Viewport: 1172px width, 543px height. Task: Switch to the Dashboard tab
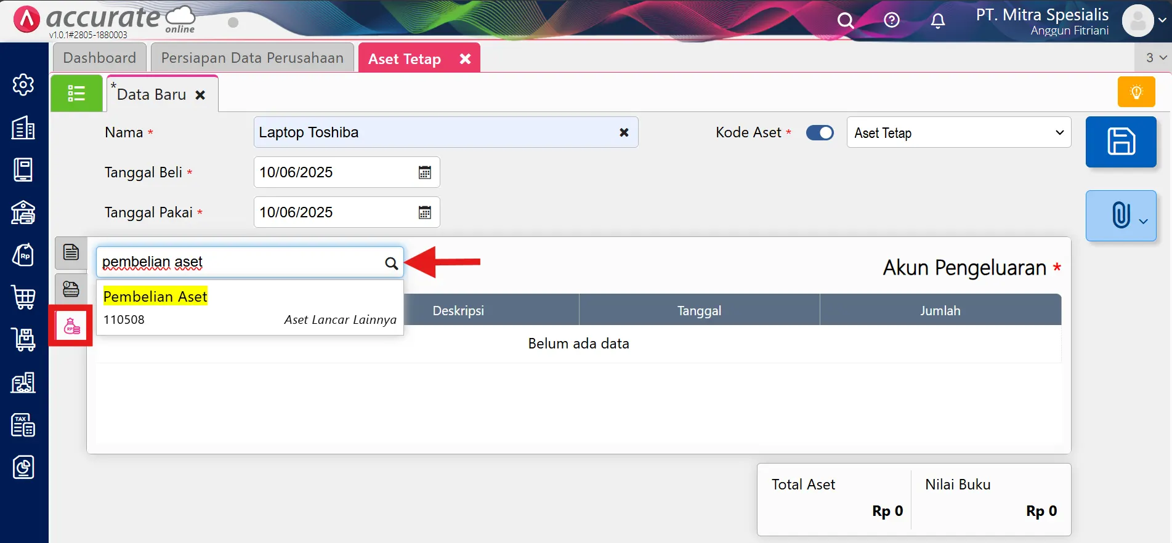pos(99,58)
